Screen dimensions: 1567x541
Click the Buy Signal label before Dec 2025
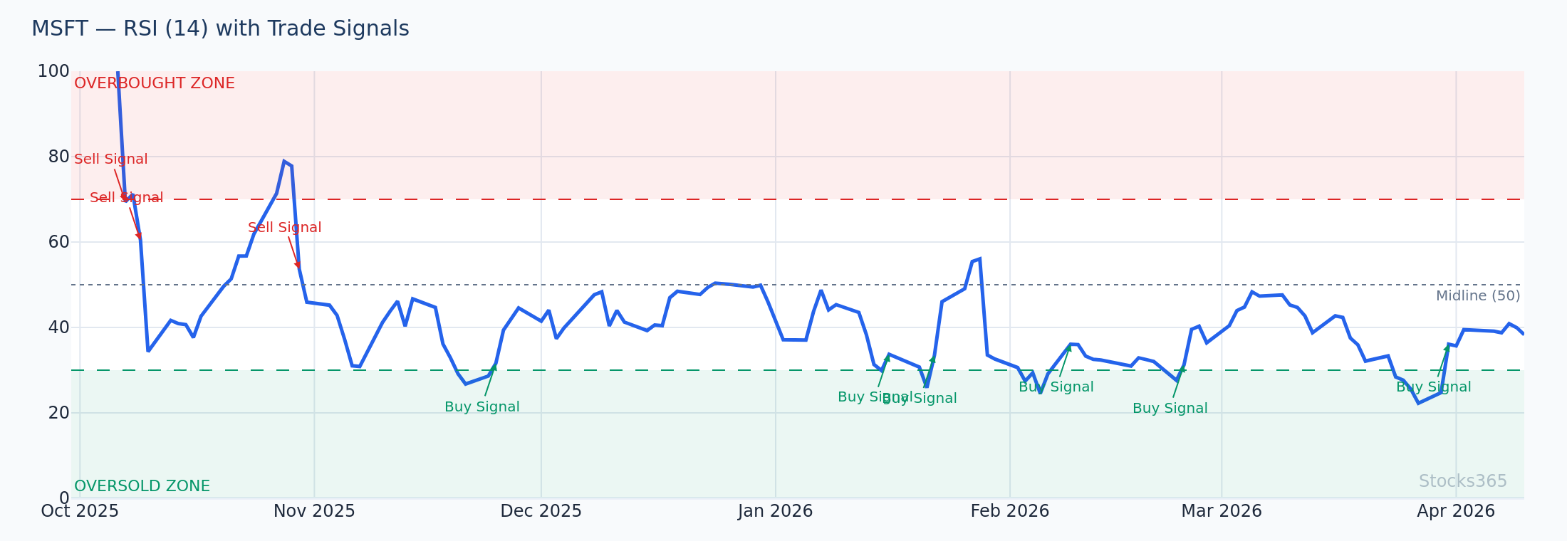coord(481,407)
